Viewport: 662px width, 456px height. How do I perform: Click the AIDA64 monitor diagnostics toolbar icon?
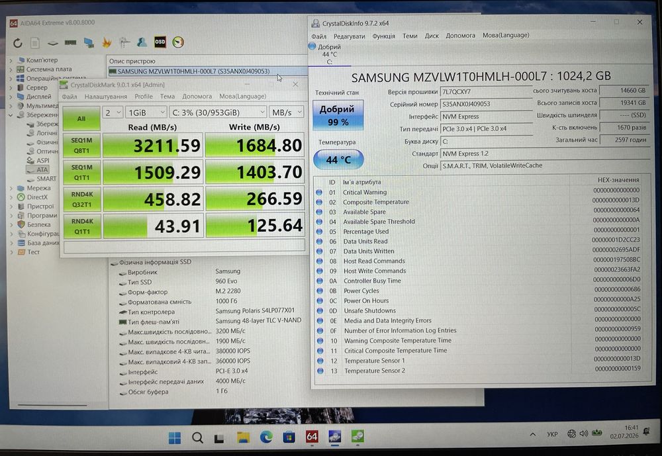(89, 42)
